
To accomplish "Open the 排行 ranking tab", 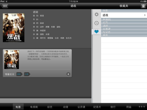I will (x=113, y=107).
